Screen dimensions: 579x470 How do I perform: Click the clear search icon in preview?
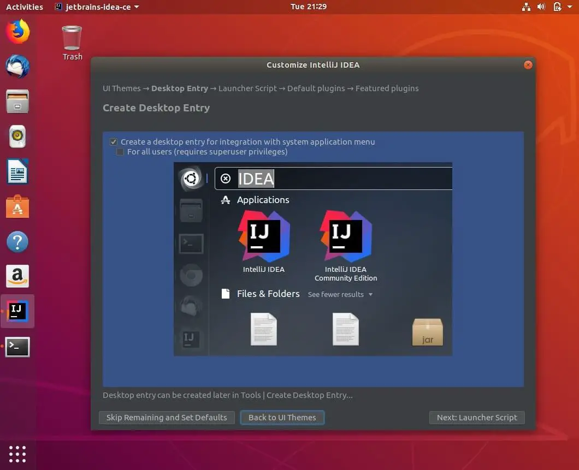pyautogui.click(x=226, y=179)
